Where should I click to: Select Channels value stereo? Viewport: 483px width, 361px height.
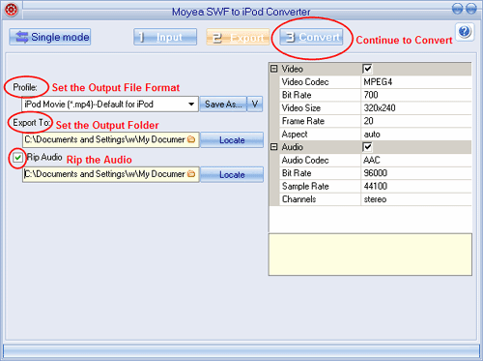pos(416,199)
